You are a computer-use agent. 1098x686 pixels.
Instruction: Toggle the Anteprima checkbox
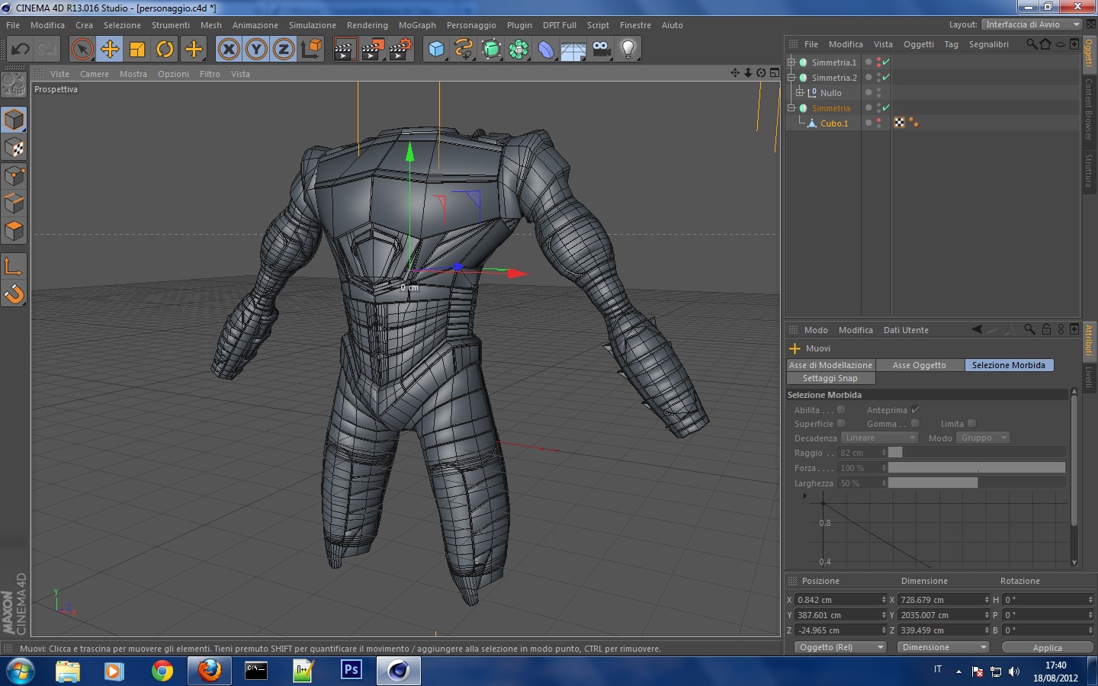[x=915, y=410]
